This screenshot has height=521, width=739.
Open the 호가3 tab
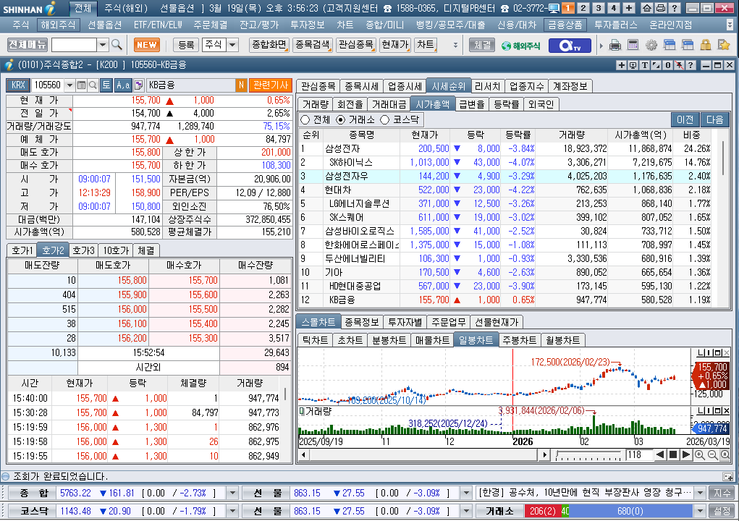click(x=83, y=250)
